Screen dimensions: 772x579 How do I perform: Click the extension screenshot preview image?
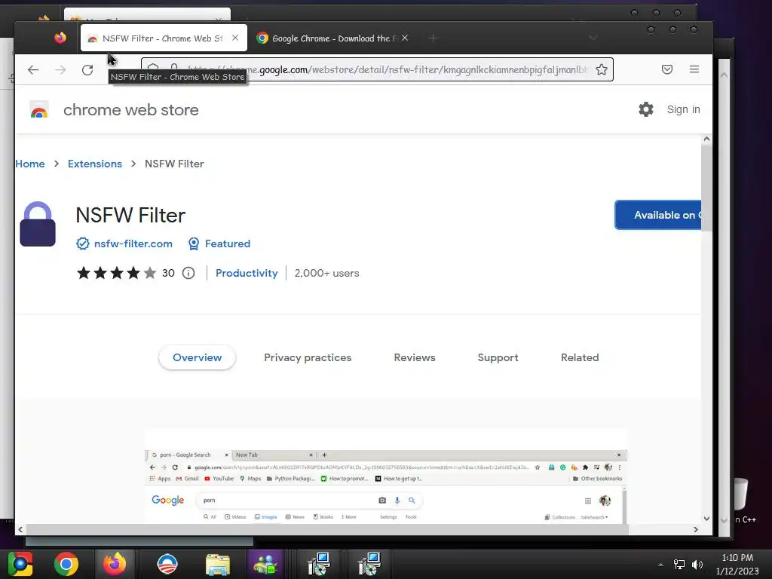point(385,476)
